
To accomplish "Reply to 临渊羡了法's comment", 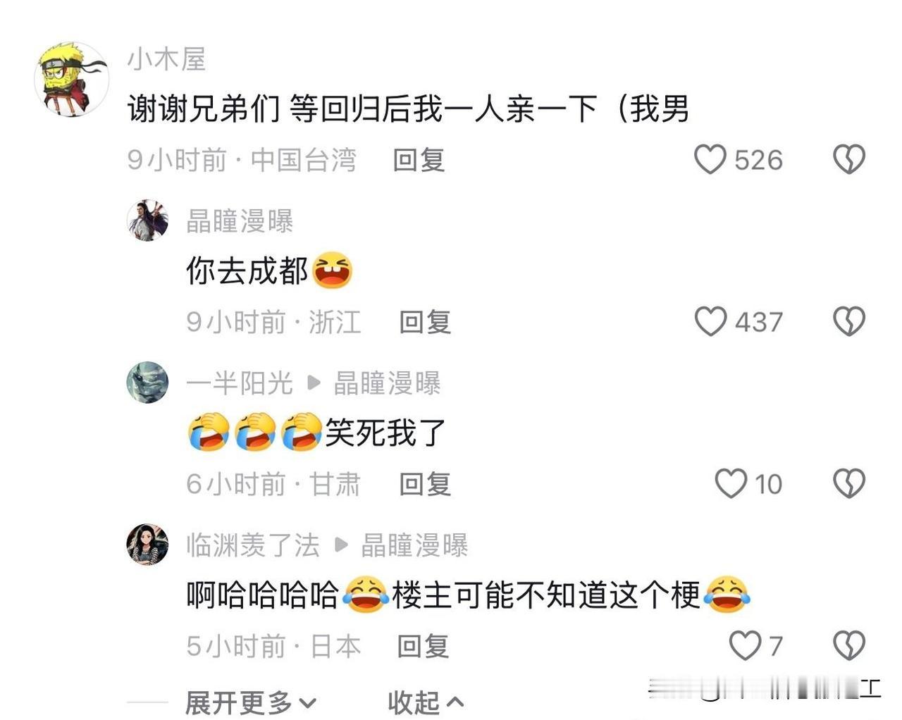I will pos(423,646).
